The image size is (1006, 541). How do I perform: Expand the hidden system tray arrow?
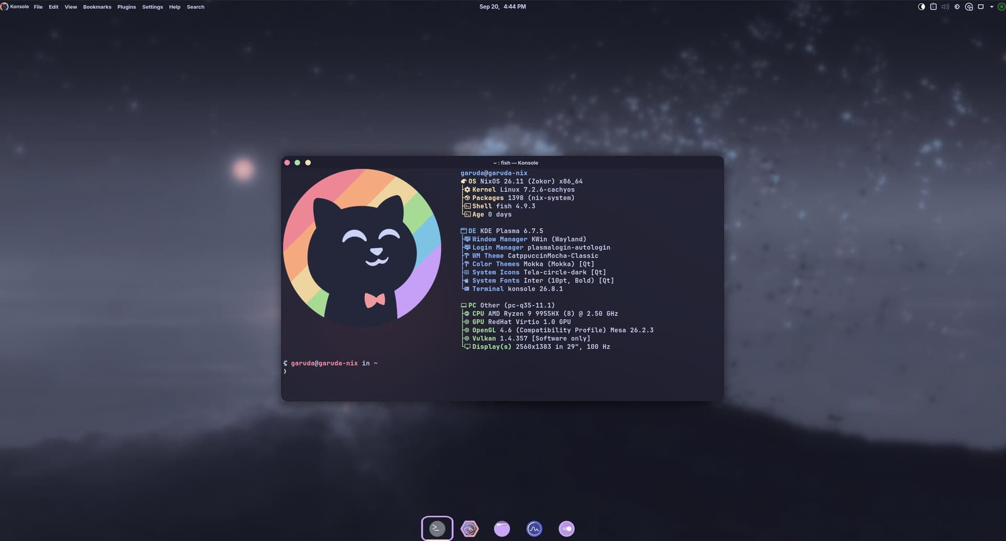pyautogui.click(x=991, y=7)
